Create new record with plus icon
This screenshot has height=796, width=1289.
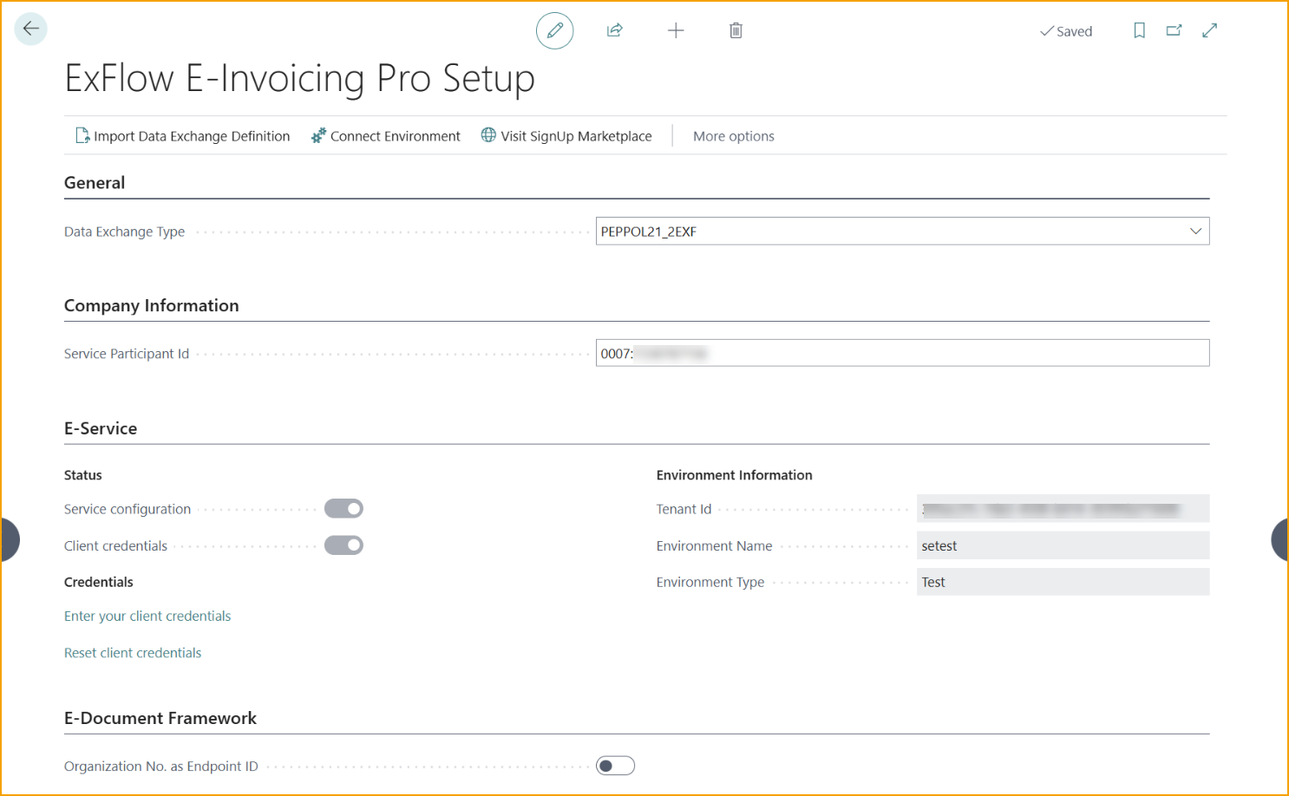[676, 30]
